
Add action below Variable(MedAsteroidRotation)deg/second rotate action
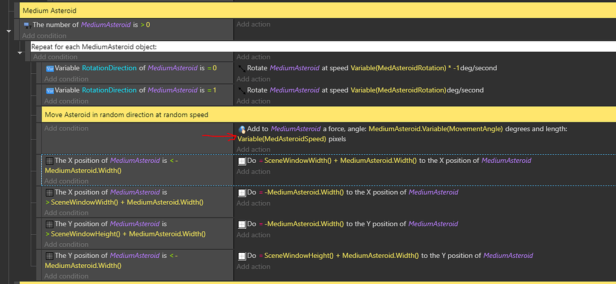(x=253, y=101)
